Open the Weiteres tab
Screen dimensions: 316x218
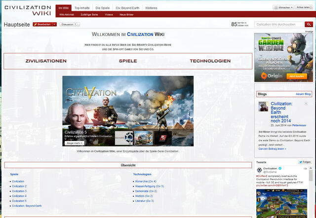(x=151, y=8)
